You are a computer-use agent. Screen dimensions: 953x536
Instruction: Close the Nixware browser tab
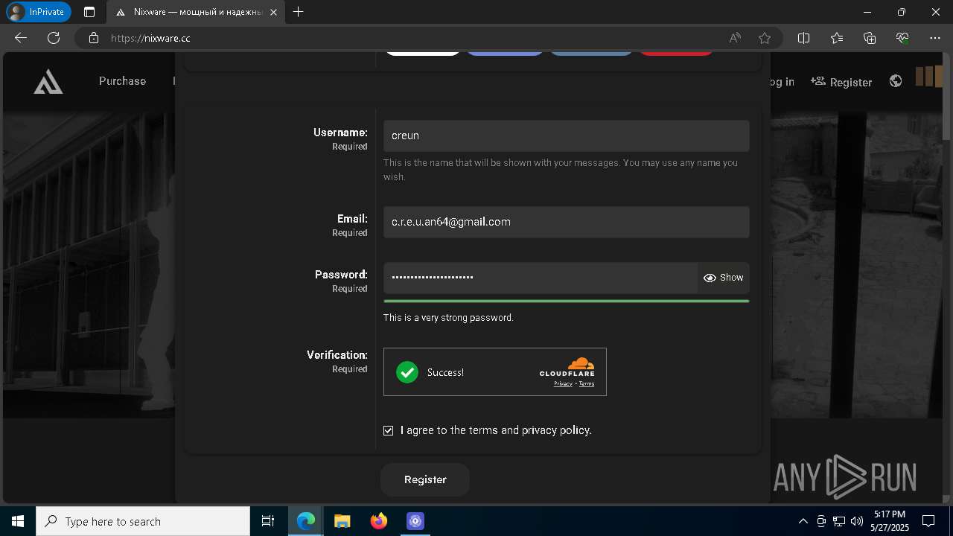click(x=273, y=12)
